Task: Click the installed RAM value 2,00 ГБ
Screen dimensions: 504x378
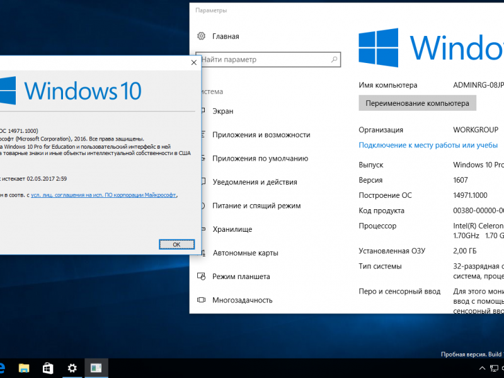Action: (x=465, y=251)
